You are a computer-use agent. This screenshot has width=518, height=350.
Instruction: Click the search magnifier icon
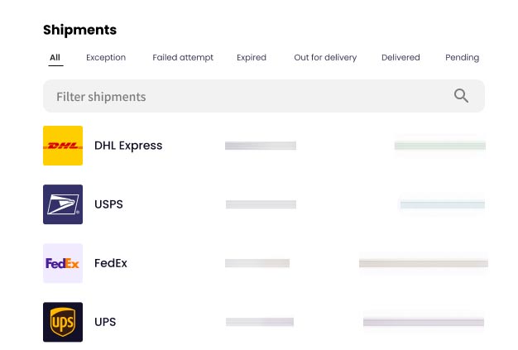(461, 96)
